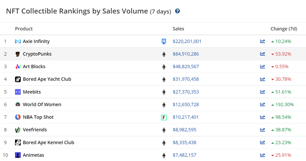This screenshot has height=161, width=306.
Task: Click the help question mark icon beside title
Action: click(x=177, y=11)
